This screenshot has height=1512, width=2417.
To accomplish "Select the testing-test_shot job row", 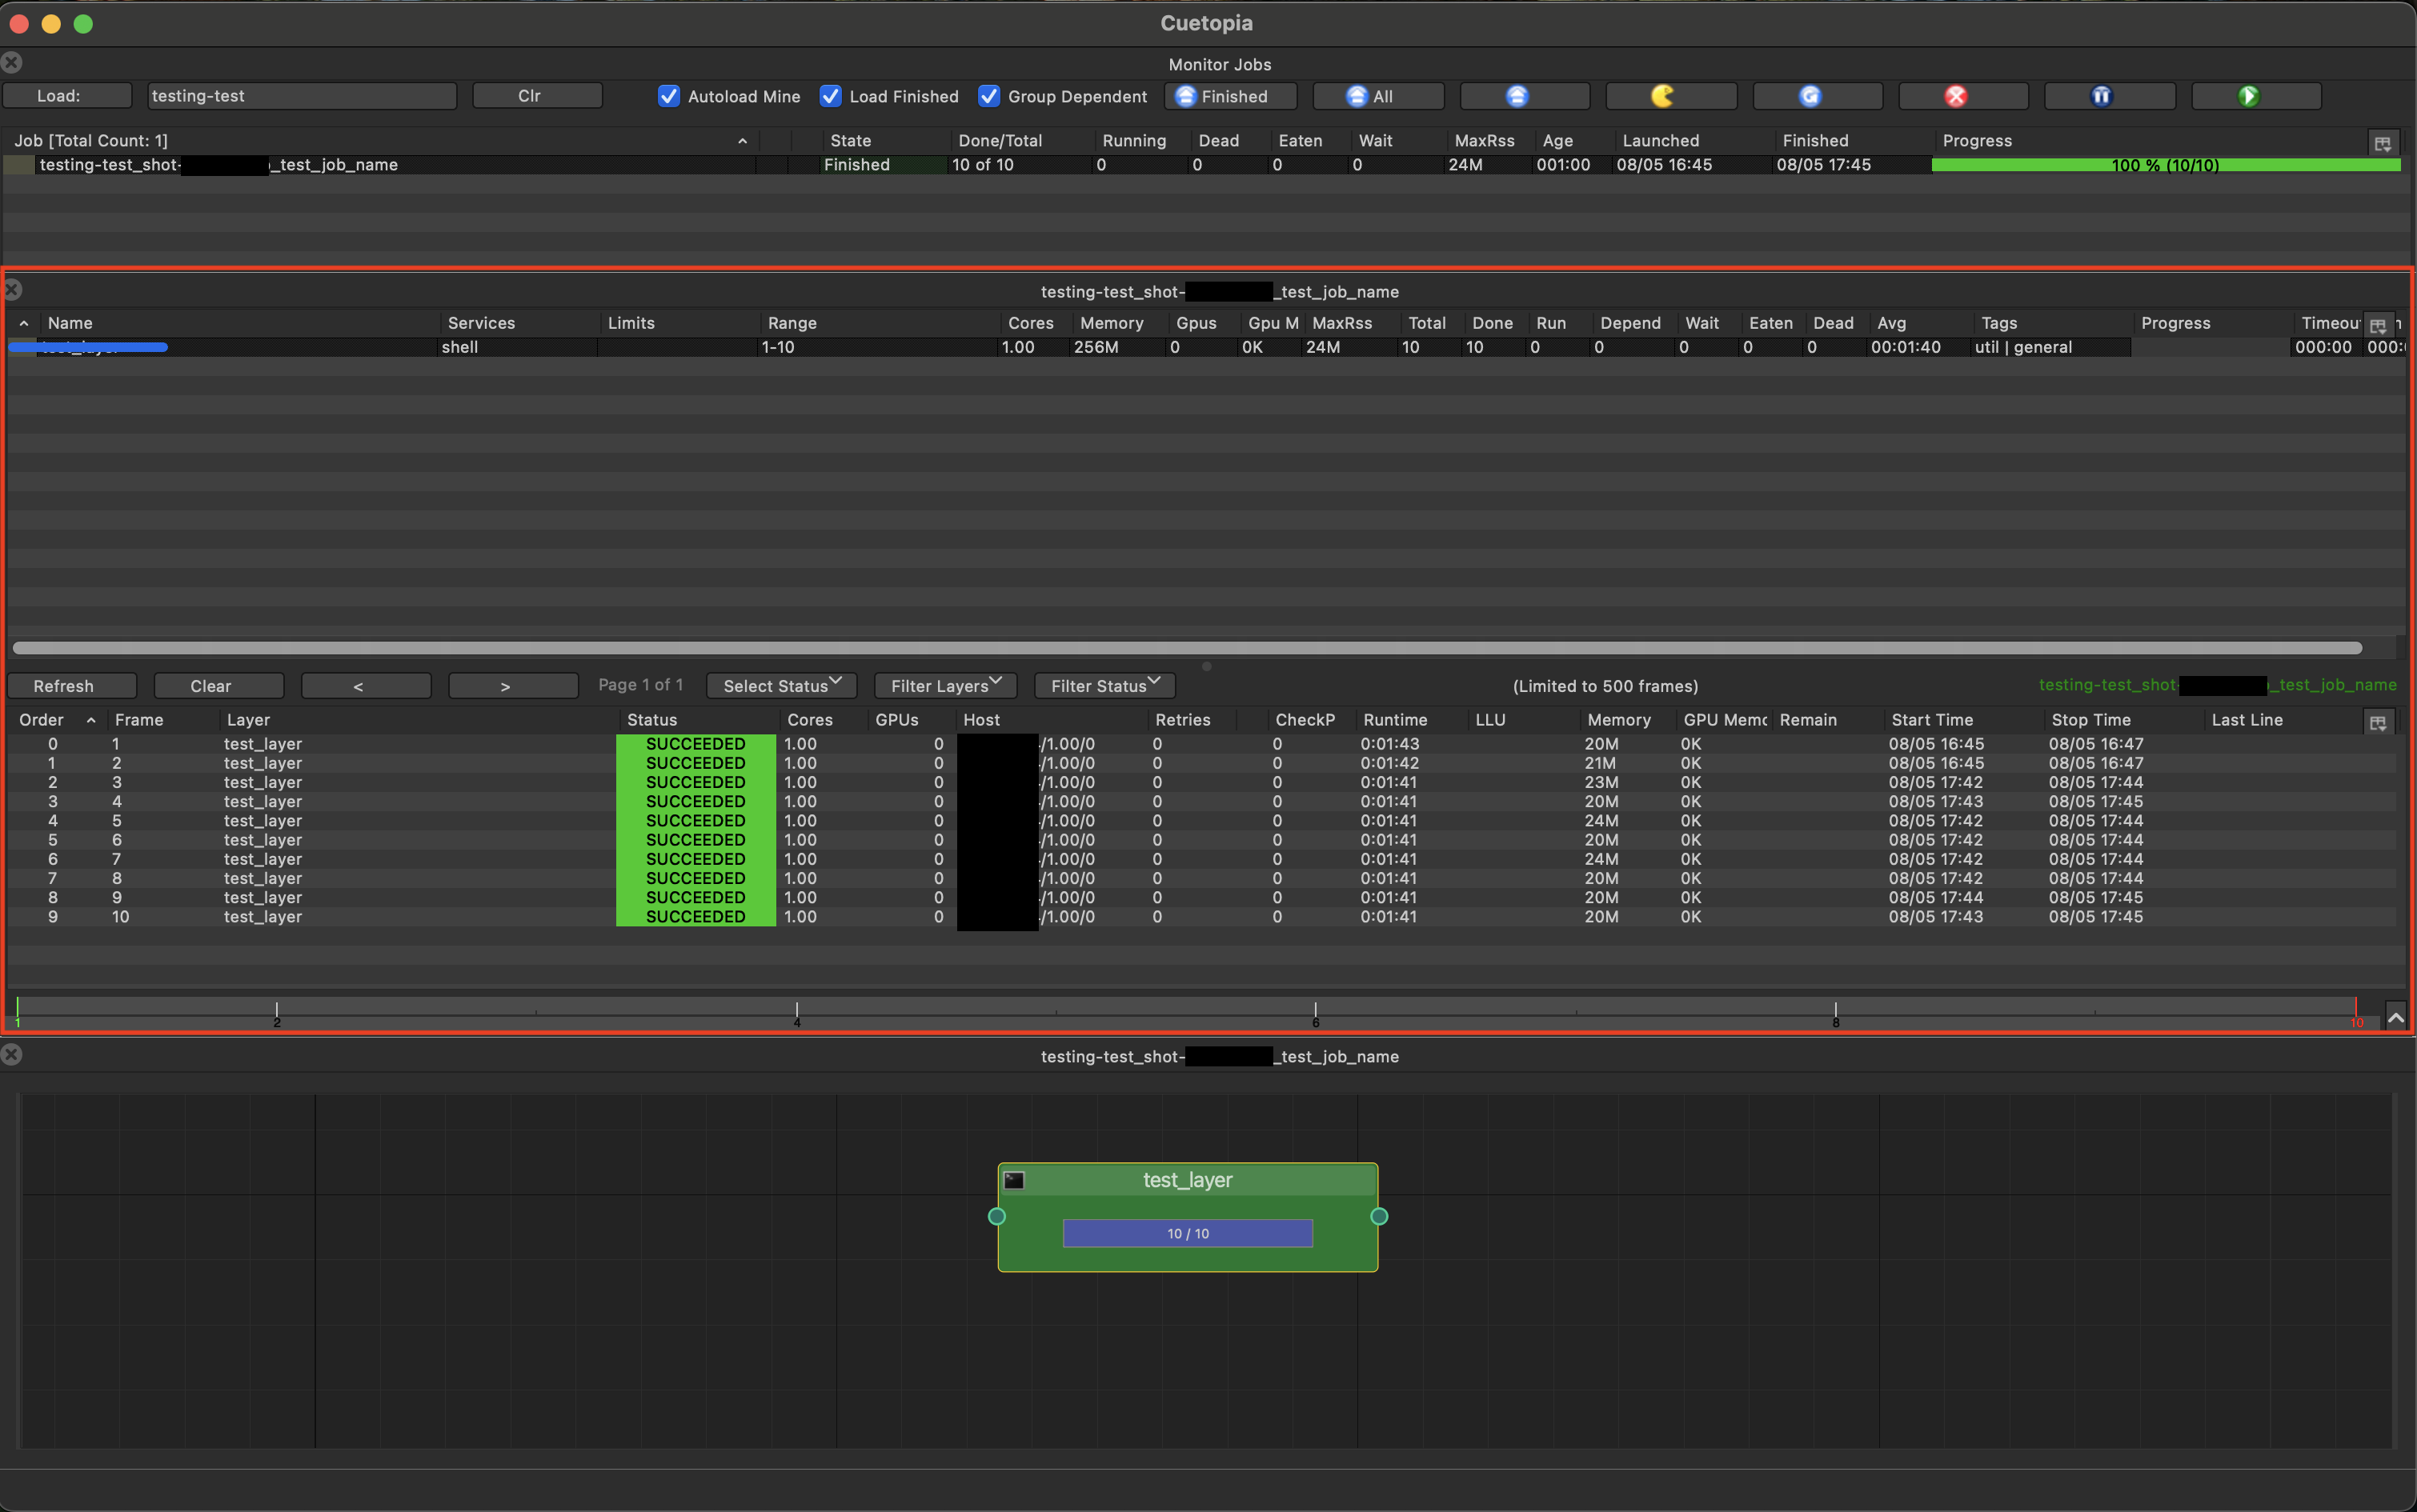I will [x=1200, y=165].
